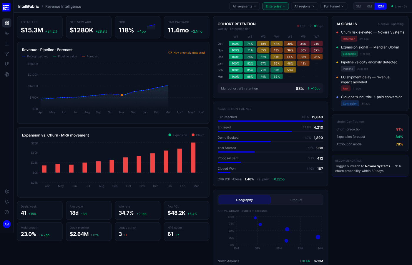Click the IntelliFabric logo icon top left
The width and height of the screenshot is (412, 265).
pos(6,7)
